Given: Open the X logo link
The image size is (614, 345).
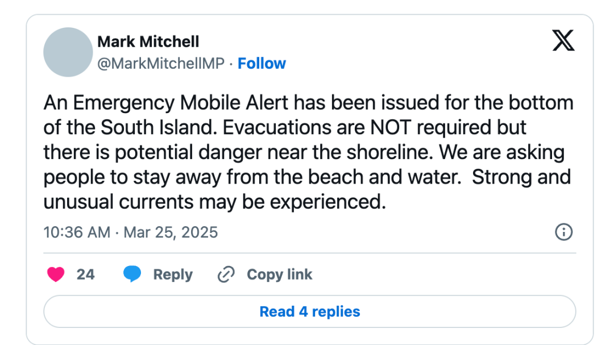Looking at the screenshot, I should pos(563,40).
